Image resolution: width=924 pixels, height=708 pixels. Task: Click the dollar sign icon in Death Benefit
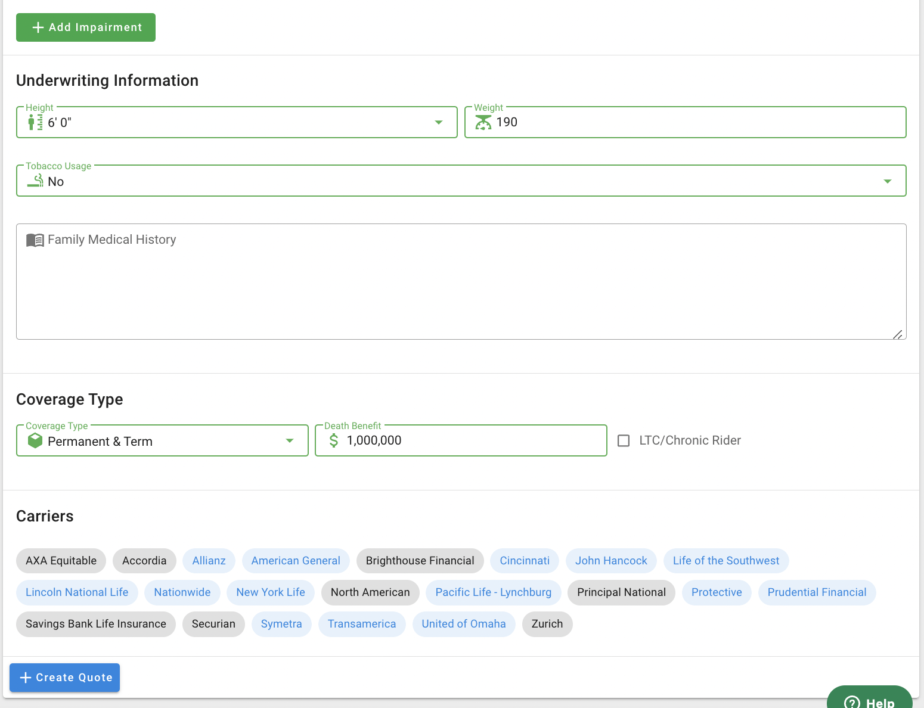334,440
